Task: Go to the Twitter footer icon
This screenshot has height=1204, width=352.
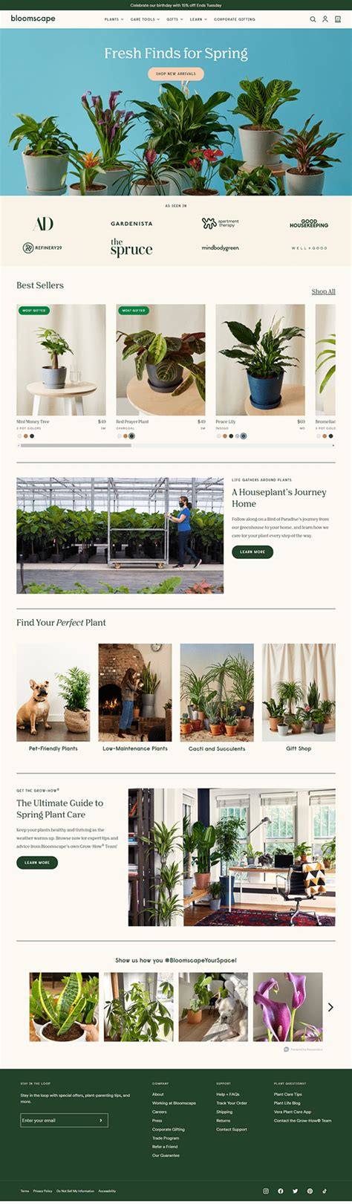Action: tap(295, 1191)
